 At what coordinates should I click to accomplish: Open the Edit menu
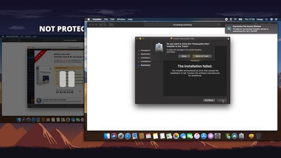coord(112,19)
